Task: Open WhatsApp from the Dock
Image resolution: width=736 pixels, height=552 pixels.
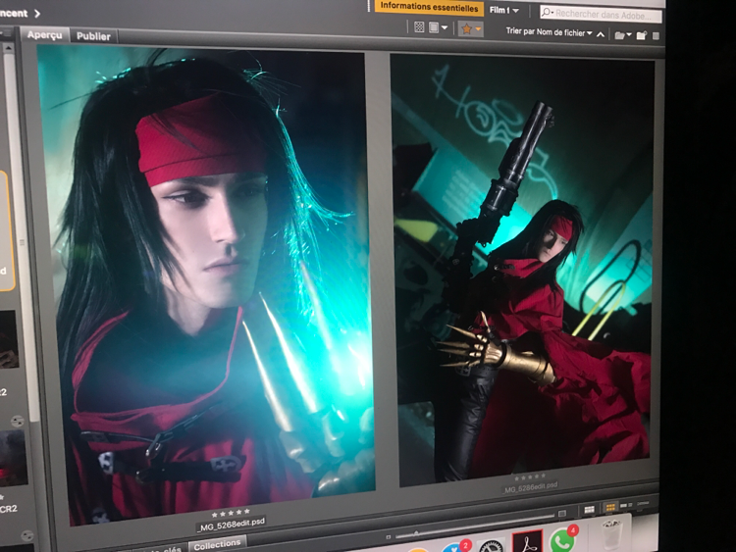Action: [562, 539]
